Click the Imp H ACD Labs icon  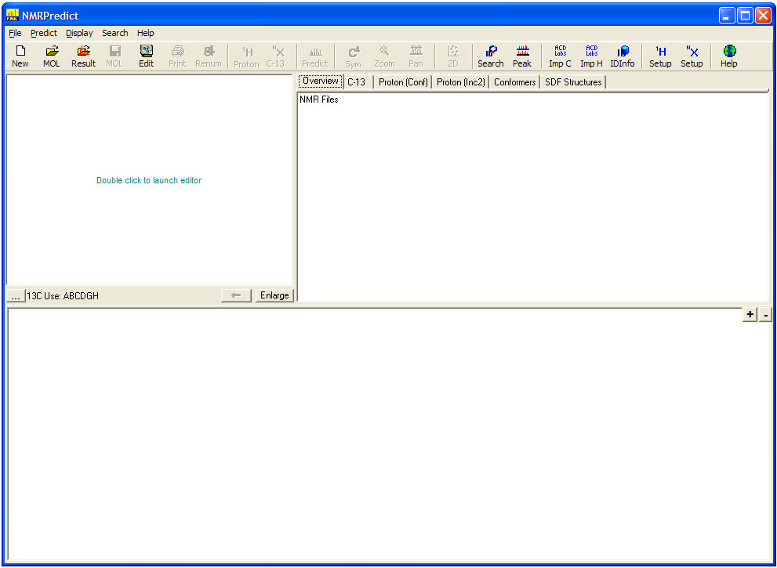point(592,56)
